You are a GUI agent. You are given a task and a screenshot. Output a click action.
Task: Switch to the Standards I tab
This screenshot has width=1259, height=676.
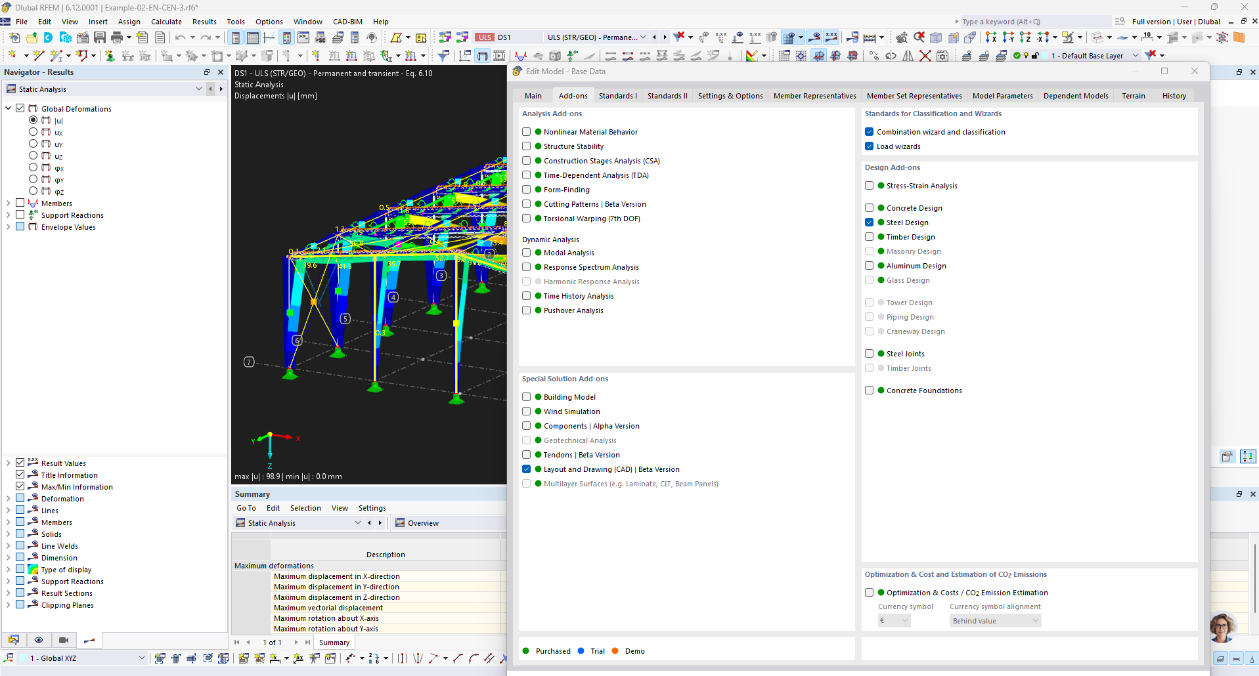(x=617, y=96)
